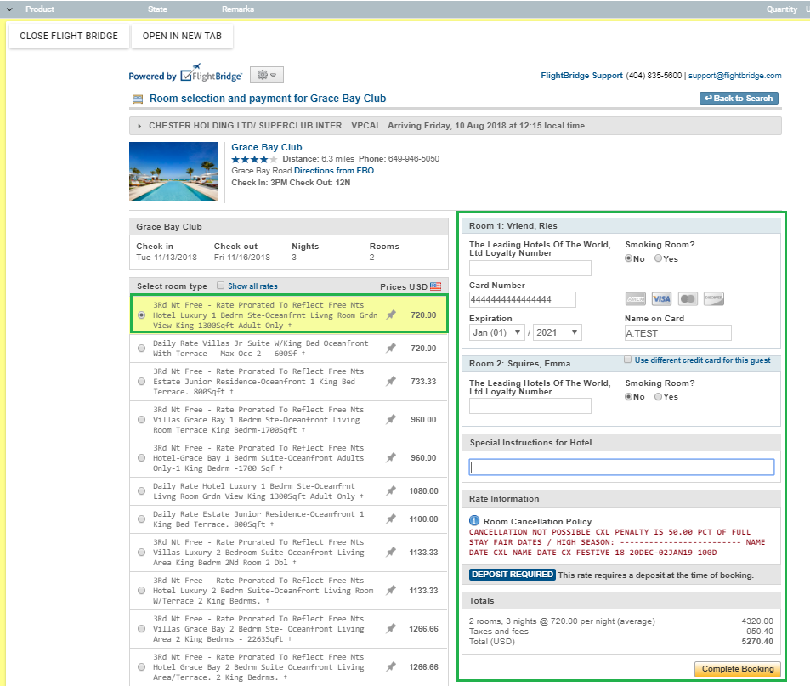This screenshot has width=810, height=686.
Task: Pin the Villas Grace Bay 2 Bedrm 1266.66 rate
Action: 391,629
